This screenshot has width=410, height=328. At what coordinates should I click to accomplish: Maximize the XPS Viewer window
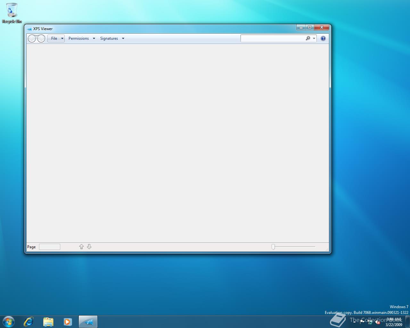pyautogui.click(x=309, y=28)
